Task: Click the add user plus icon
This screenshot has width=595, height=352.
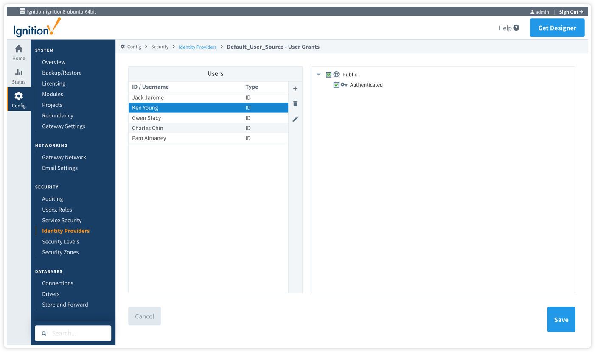Action: pyautogui.click(x=295, y=89)
